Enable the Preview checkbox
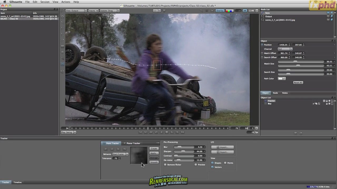This screenshot has width=337, height=189. click(196, 165)
